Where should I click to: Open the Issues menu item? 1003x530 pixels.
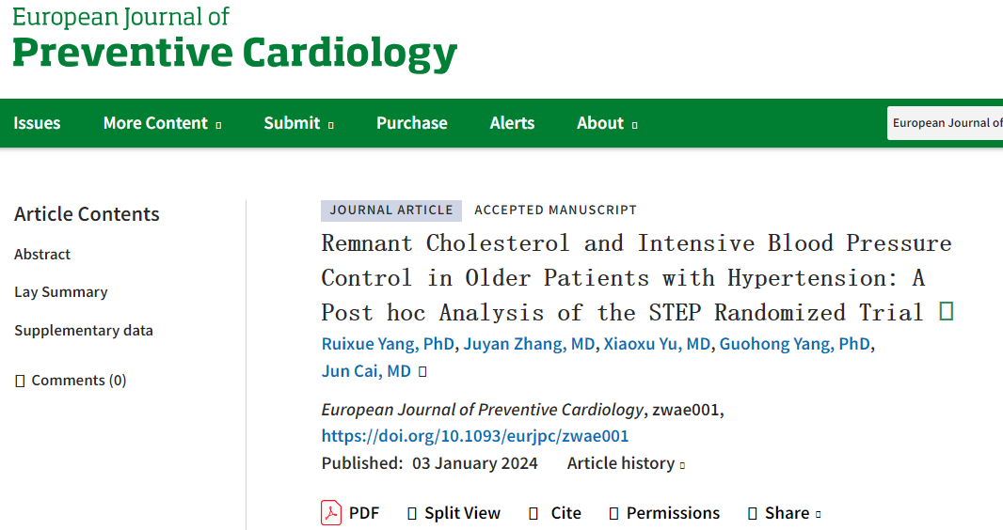(37, 123)
